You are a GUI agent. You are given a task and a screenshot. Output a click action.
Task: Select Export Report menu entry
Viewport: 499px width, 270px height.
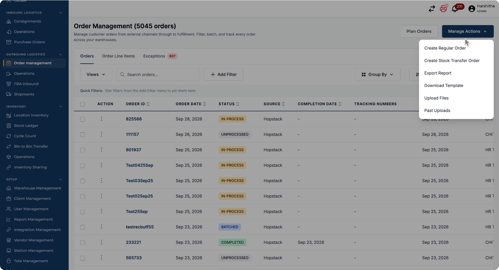[438, 73]
